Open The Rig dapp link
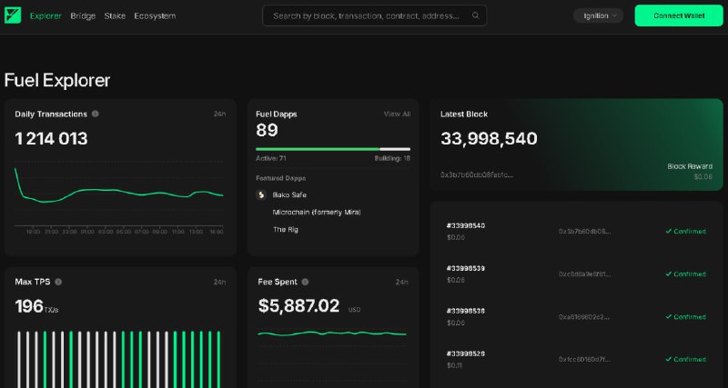728x388 pixels. pos(285,229)
